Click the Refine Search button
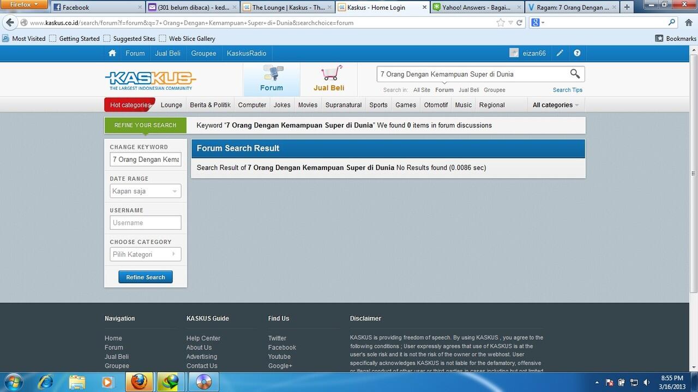Viewport: 698px width, 392px height. pos(146,277)
